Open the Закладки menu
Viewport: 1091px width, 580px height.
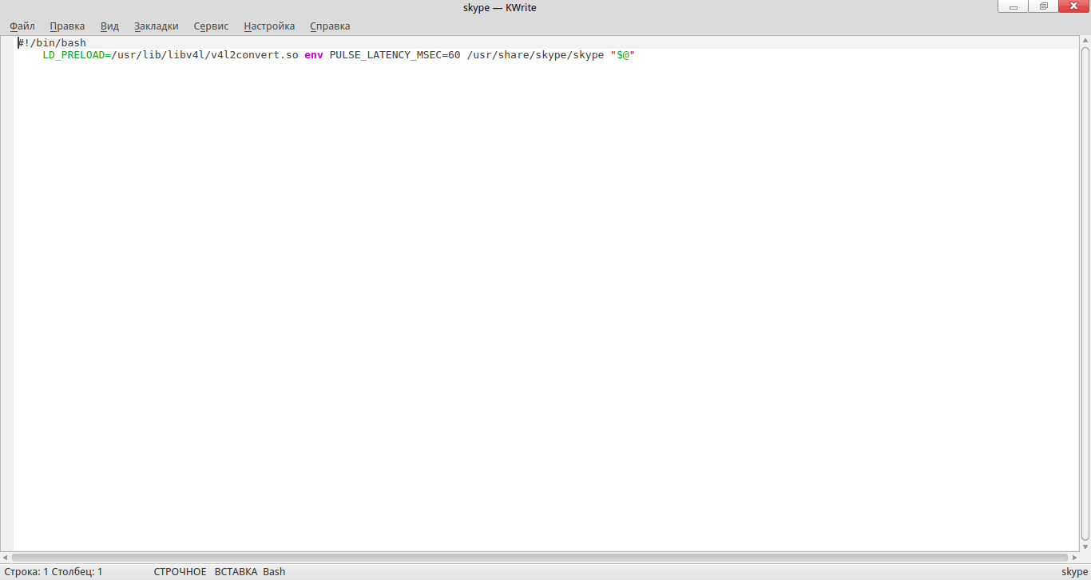(157, 26)
